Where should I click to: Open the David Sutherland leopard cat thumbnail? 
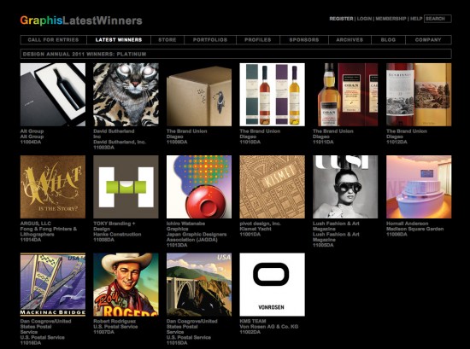coord(126,95)
